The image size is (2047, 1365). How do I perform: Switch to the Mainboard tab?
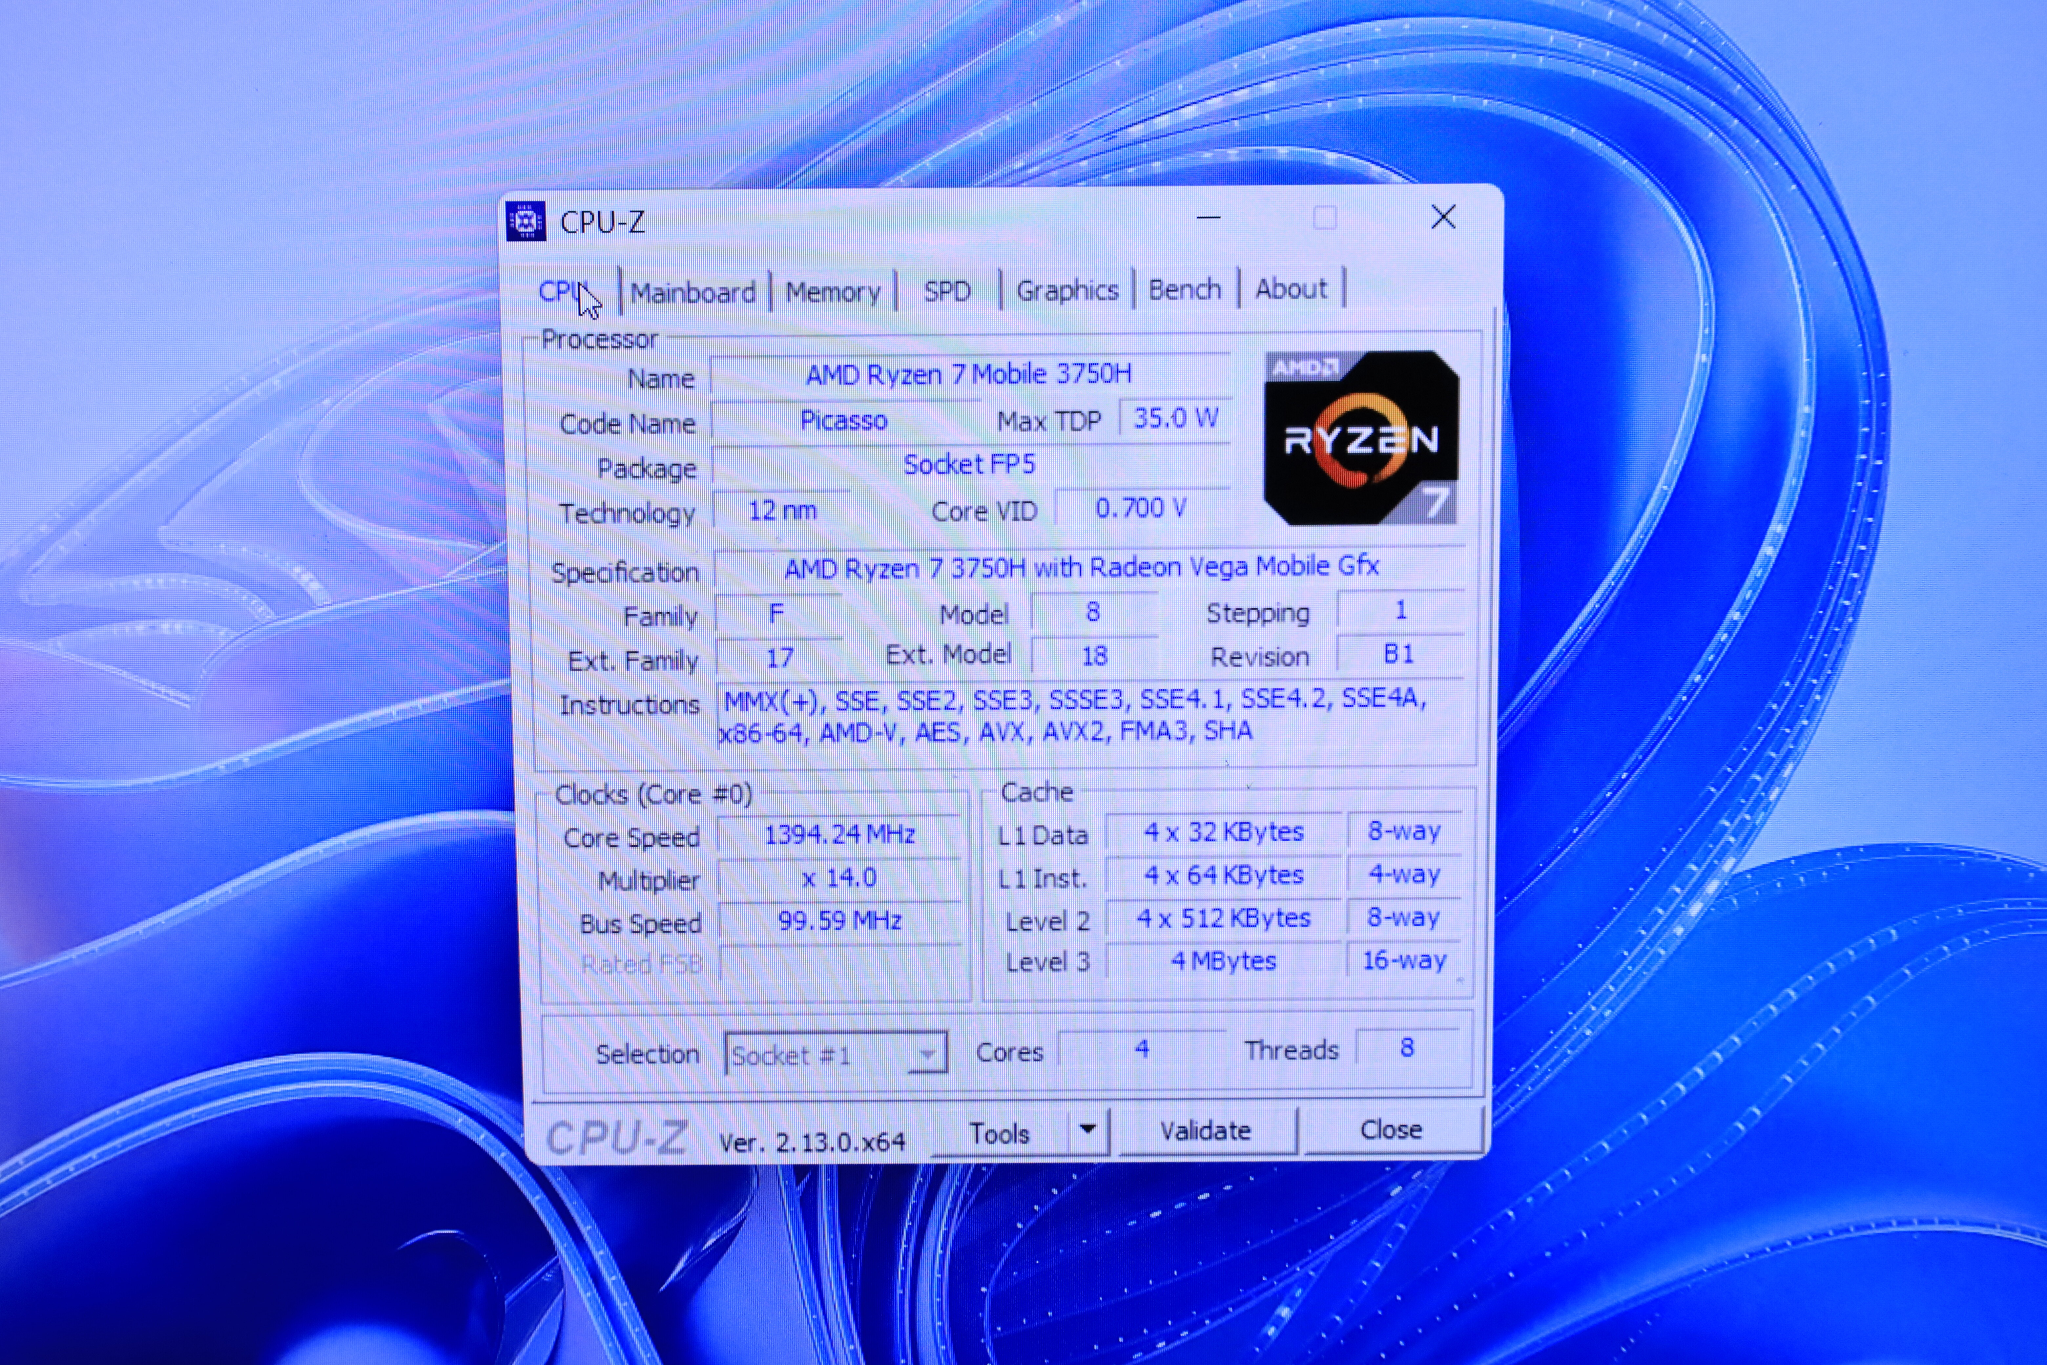click(693, 292)
